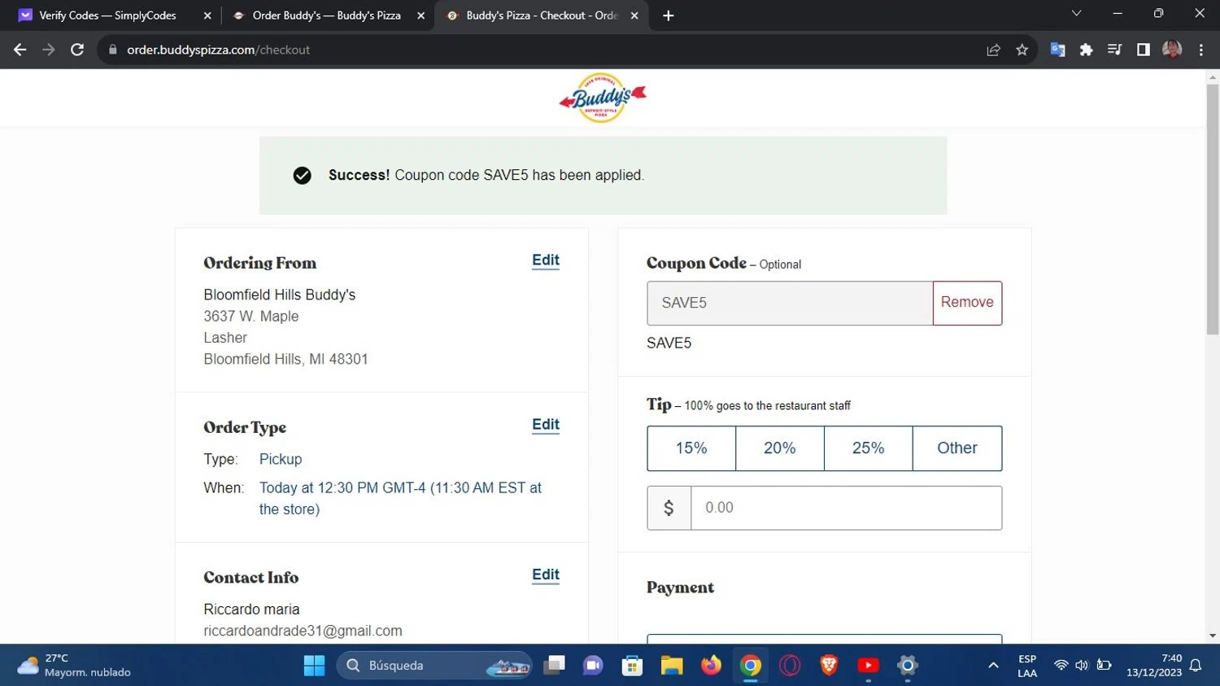The image size is (1220, 686).
Task: Open Chrome profile avatar
Action: pos(1172,50)
